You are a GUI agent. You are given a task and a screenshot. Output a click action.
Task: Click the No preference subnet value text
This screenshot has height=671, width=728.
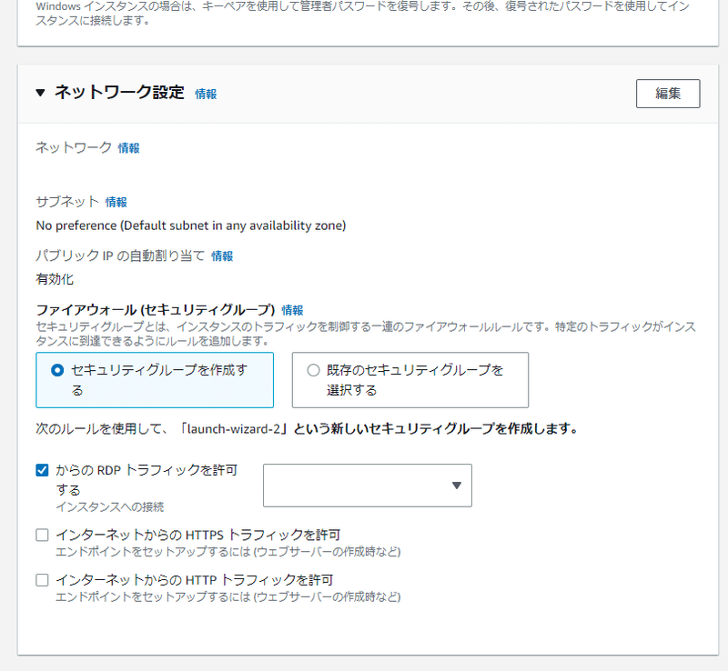[191, 226]
